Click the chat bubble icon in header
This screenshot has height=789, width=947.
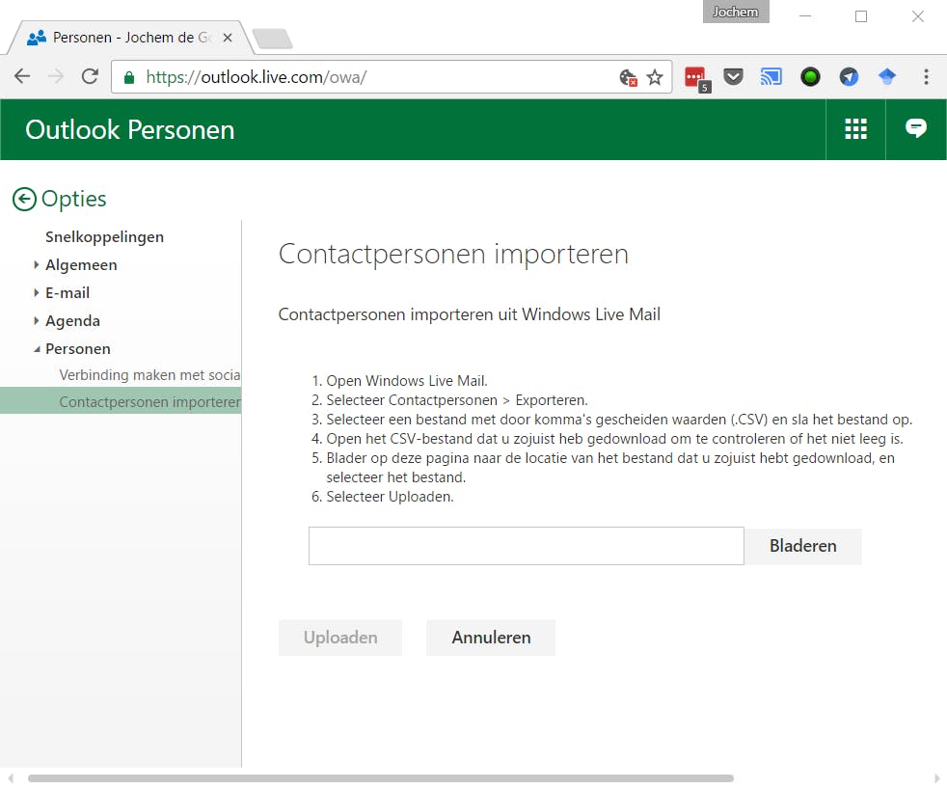coord(915,129)
